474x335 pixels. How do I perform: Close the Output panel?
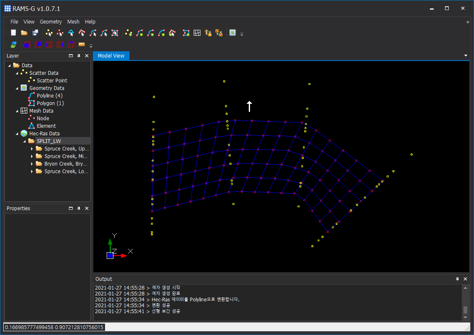point(465,279)
